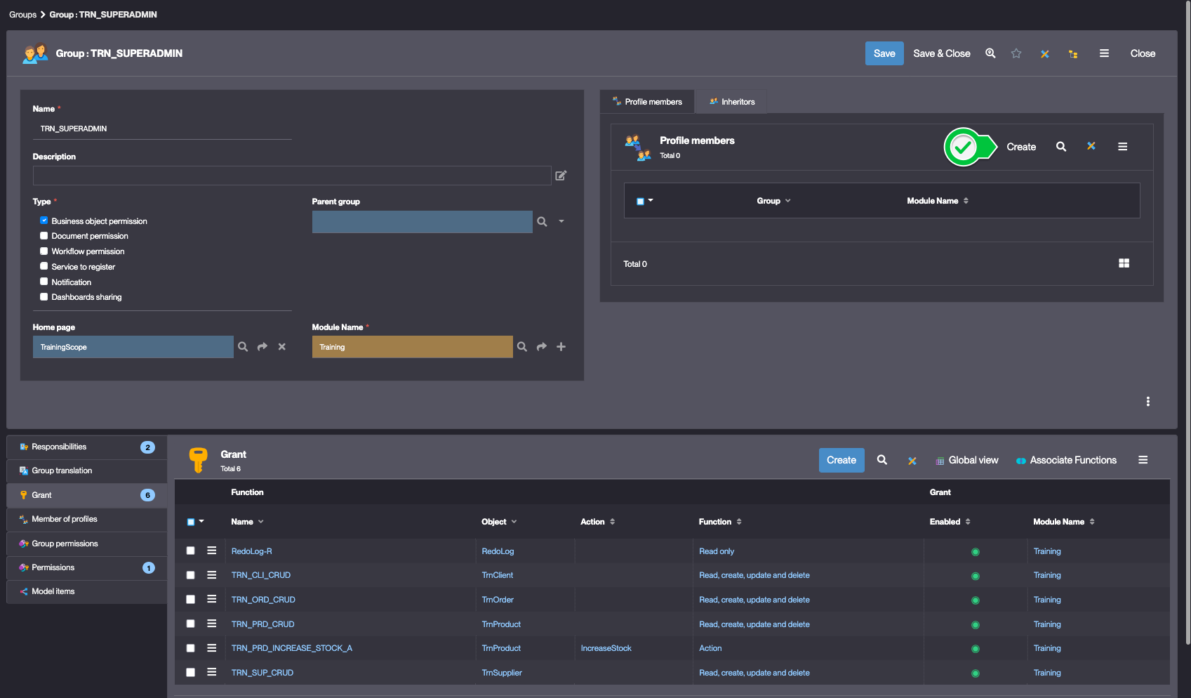This screenshot has width=1191, height=698.
Task: Open the Global view of grants
Action: tap(967, 460)
